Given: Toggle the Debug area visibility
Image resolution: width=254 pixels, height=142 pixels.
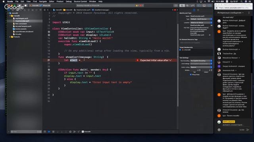Looking at the screenshot, I should pyautogui.click(x=204, y=6).
